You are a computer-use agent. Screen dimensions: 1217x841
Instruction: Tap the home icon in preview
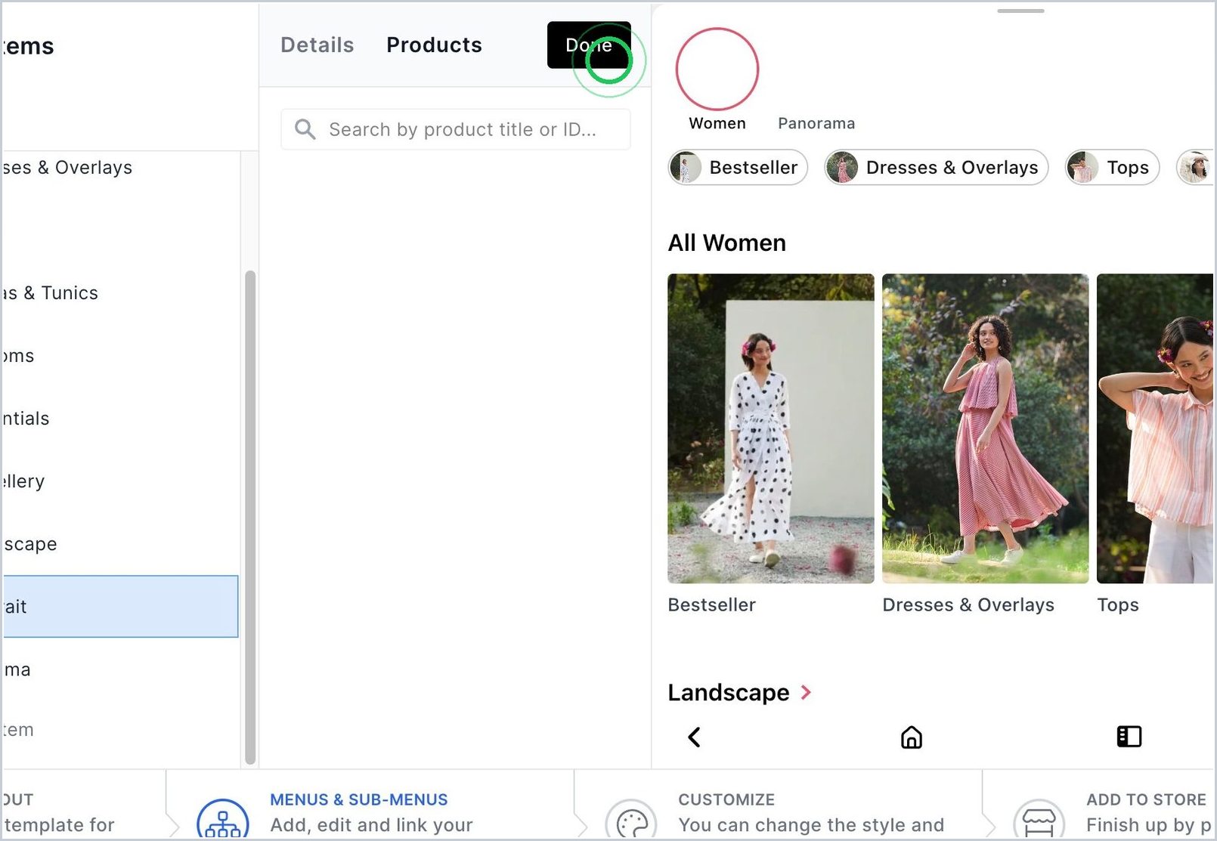point(912,737)
